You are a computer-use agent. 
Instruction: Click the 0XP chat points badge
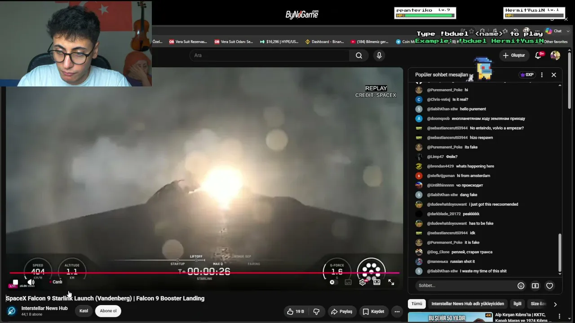pos(526,75)
